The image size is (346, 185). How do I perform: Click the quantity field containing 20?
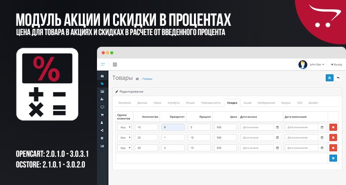(146, 138)
